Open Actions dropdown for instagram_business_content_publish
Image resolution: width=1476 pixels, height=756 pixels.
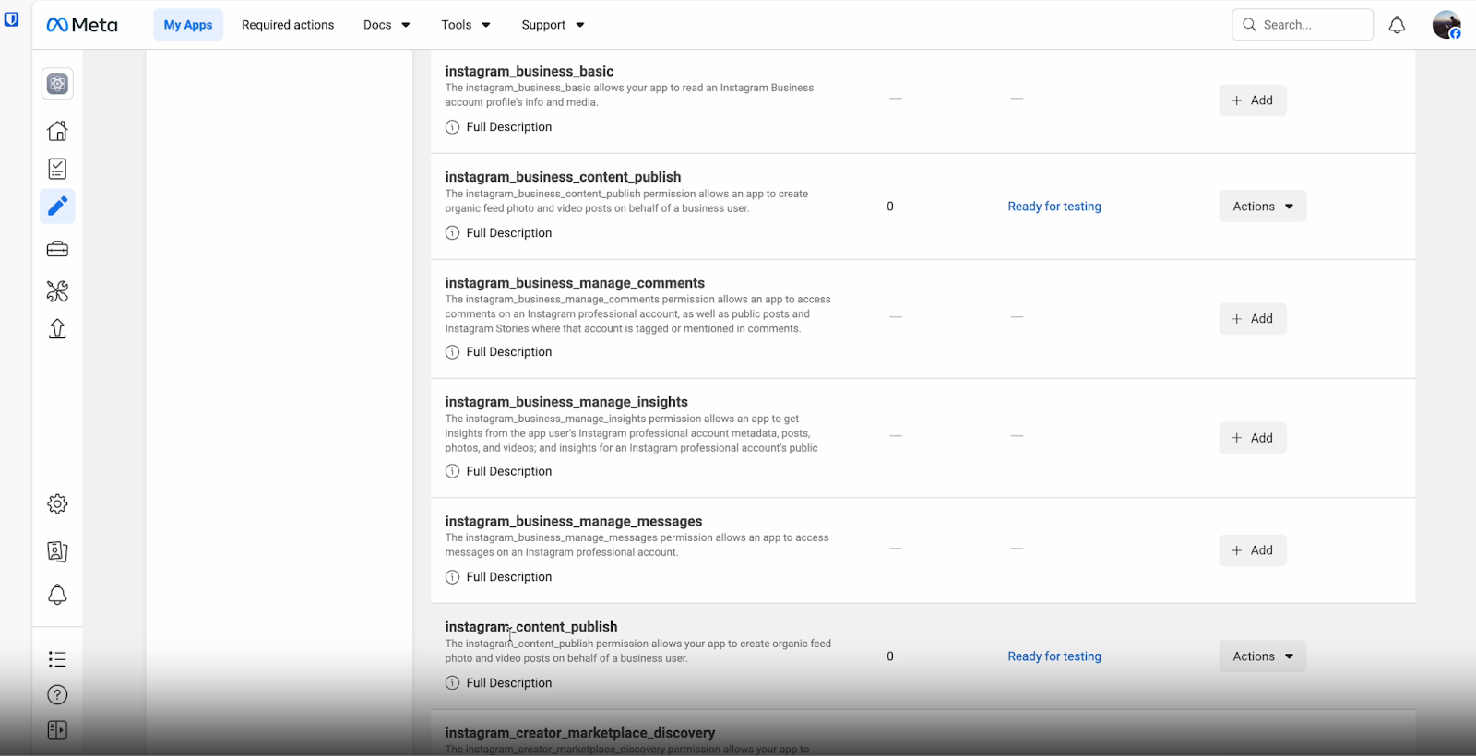click(1263, 207)
